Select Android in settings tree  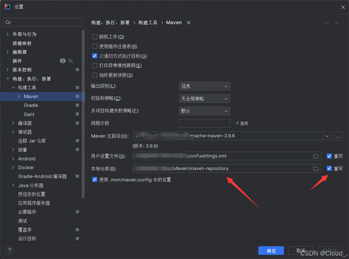pos(27,159)
